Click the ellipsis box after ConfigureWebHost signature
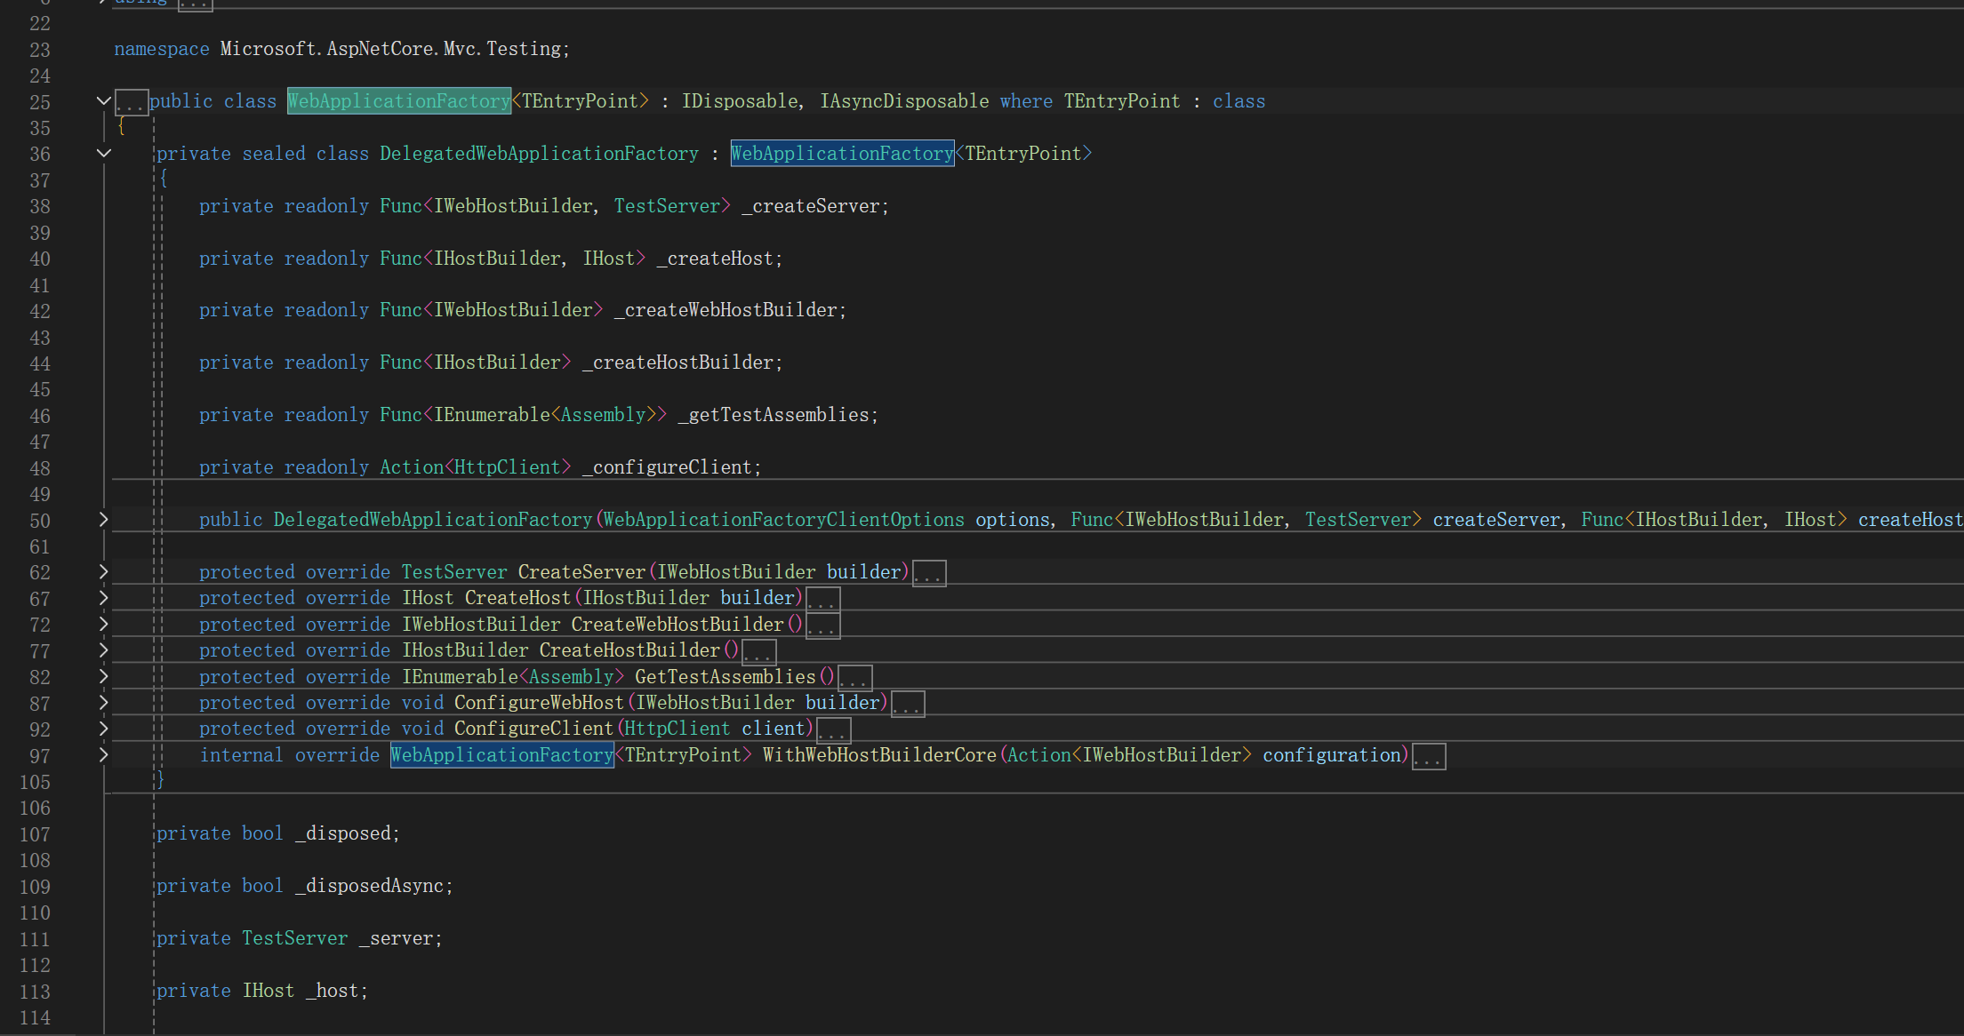The height and width of the screenshot is (1036, 1964). pyautogui.click(x=908, y=704)
